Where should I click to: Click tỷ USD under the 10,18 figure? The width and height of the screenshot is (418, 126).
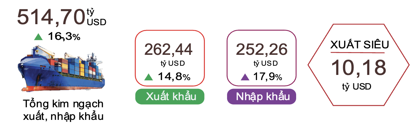click(x=356, y=87)
